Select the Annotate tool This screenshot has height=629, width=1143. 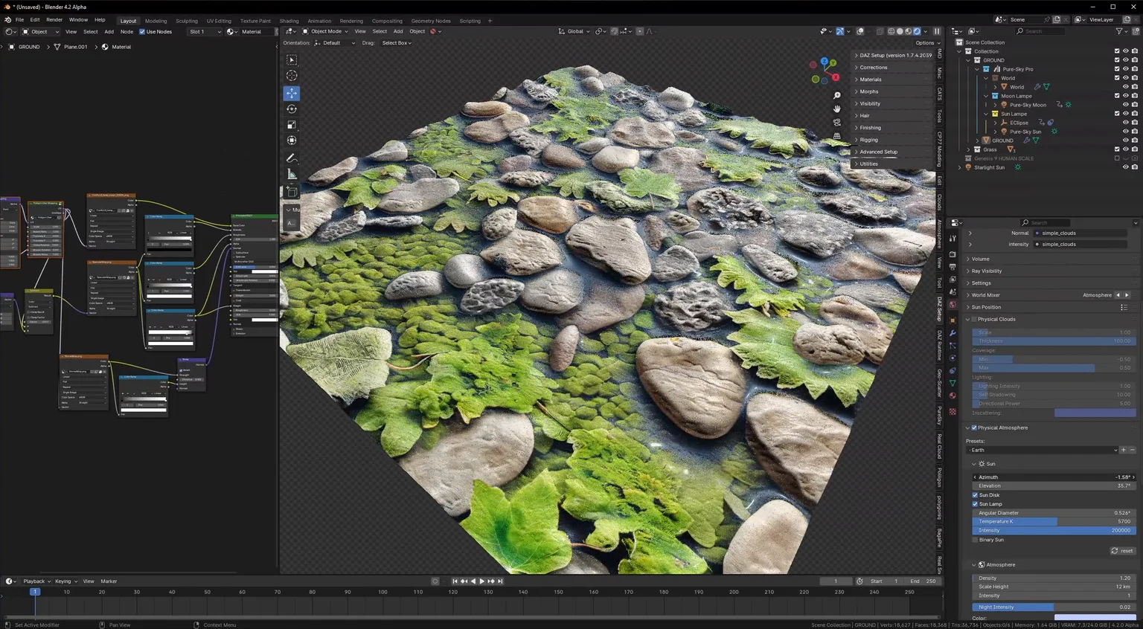pos(292,158)
